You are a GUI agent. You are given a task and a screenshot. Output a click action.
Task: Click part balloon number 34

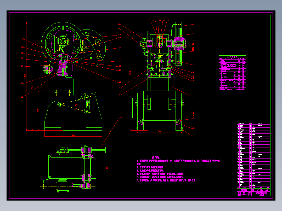click(121, 117)
